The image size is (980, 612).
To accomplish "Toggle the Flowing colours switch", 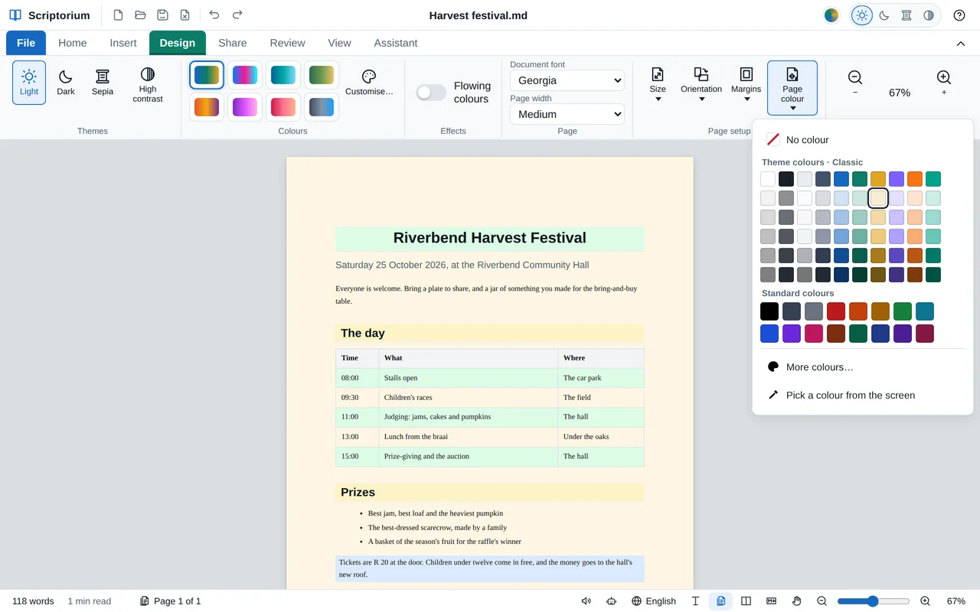I will (x=431, y=93).
